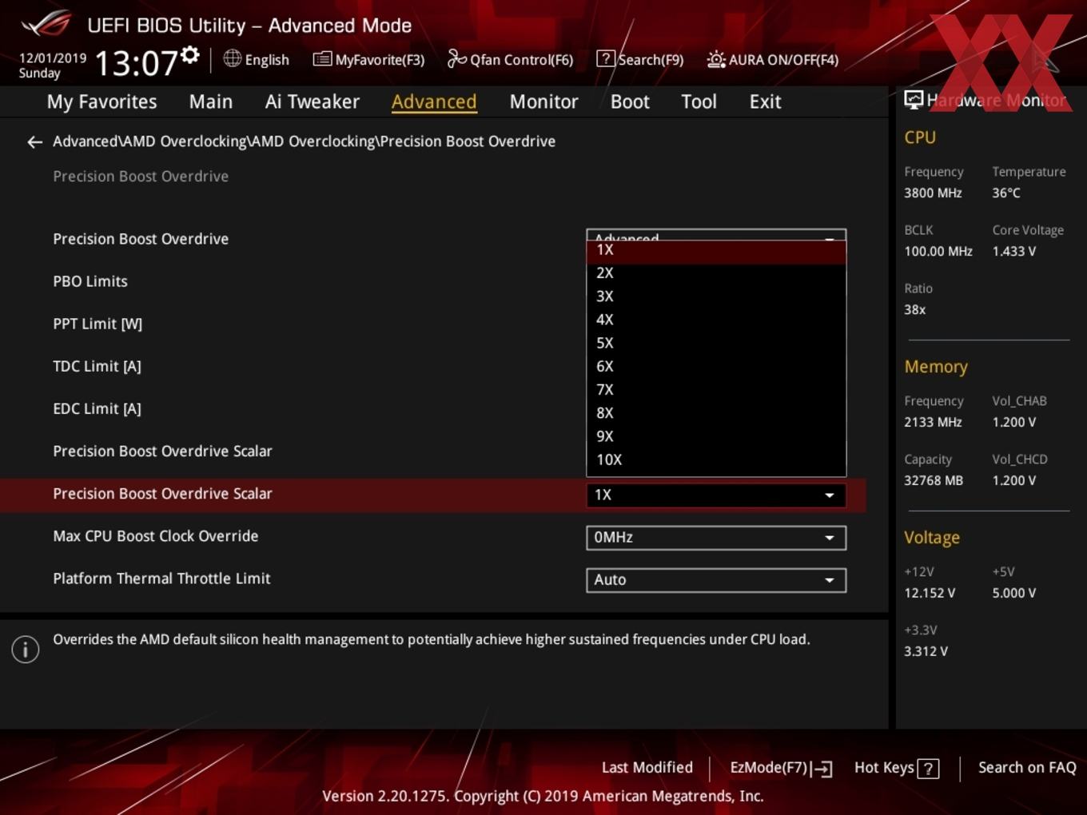The height and width of the screenshot is (815, 1087).
Task: Open the Boot tab
Action: click(630, 101)
